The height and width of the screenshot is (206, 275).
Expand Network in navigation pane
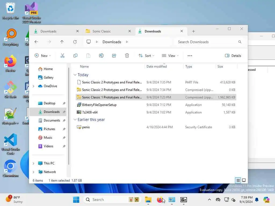click(33, 172)
